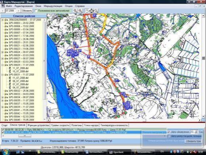Screen dimensions: 206x155
Task: Enable the all vehicles position checkbox
Action: pos(36,11)
